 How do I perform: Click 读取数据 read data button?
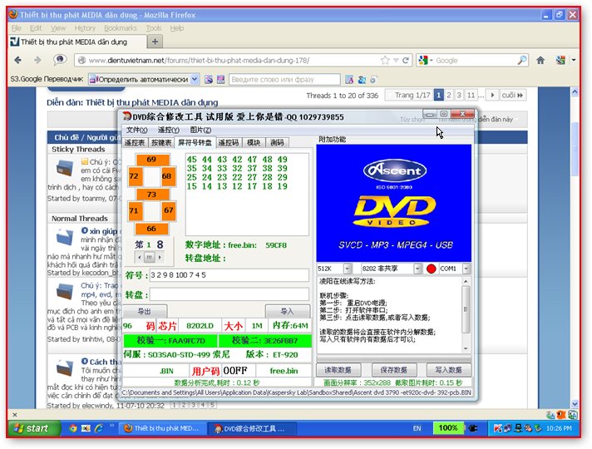click(338, 370)
